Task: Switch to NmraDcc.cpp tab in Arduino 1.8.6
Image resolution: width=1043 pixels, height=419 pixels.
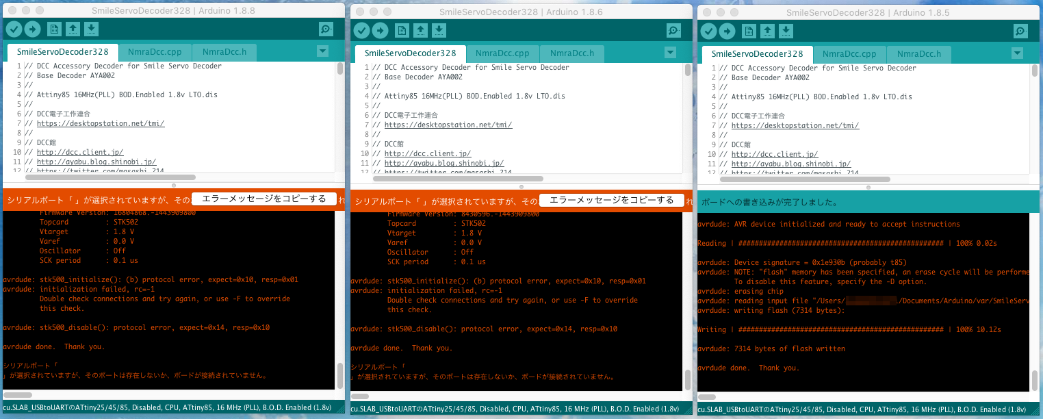Action: coord(502,53)
